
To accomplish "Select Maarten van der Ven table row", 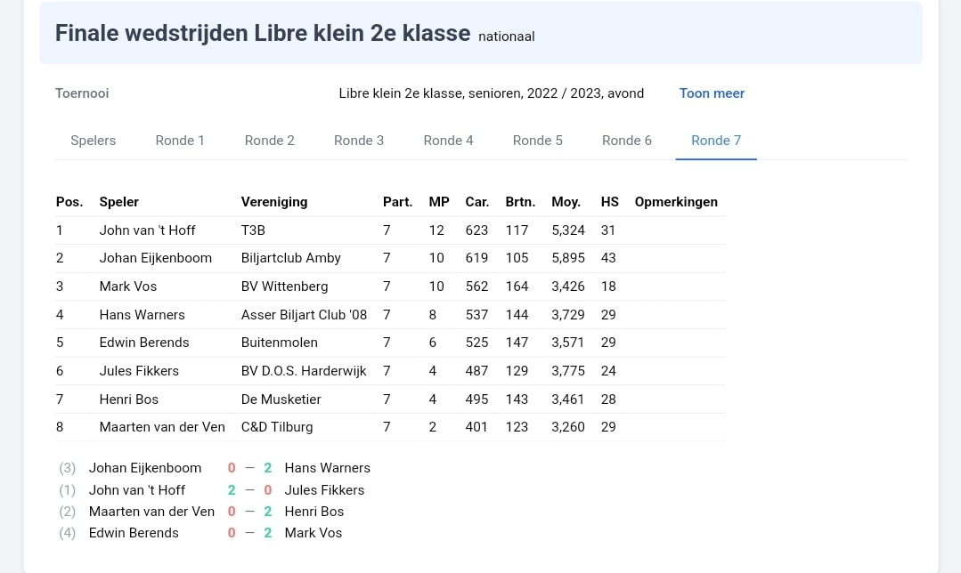I will click(x=162, y=427).
